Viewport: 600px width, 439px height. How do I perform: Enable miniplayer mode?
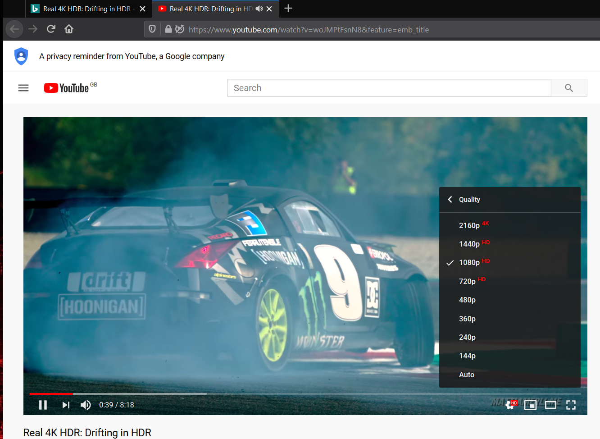click(x=530, y=405)
